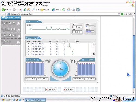Click the Trace Route list scroll down arrow
Screen dimensions: 136x102
[94, 54]
